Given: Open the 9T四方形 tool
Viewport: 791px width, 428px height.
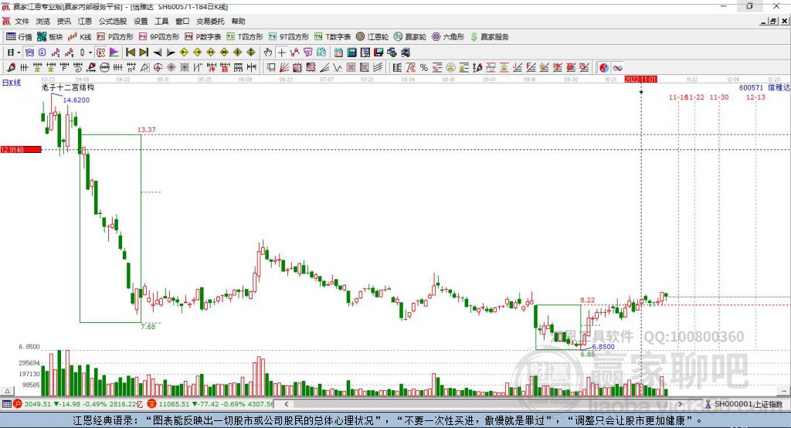Looking at the screenshot, I should [289, 37].
